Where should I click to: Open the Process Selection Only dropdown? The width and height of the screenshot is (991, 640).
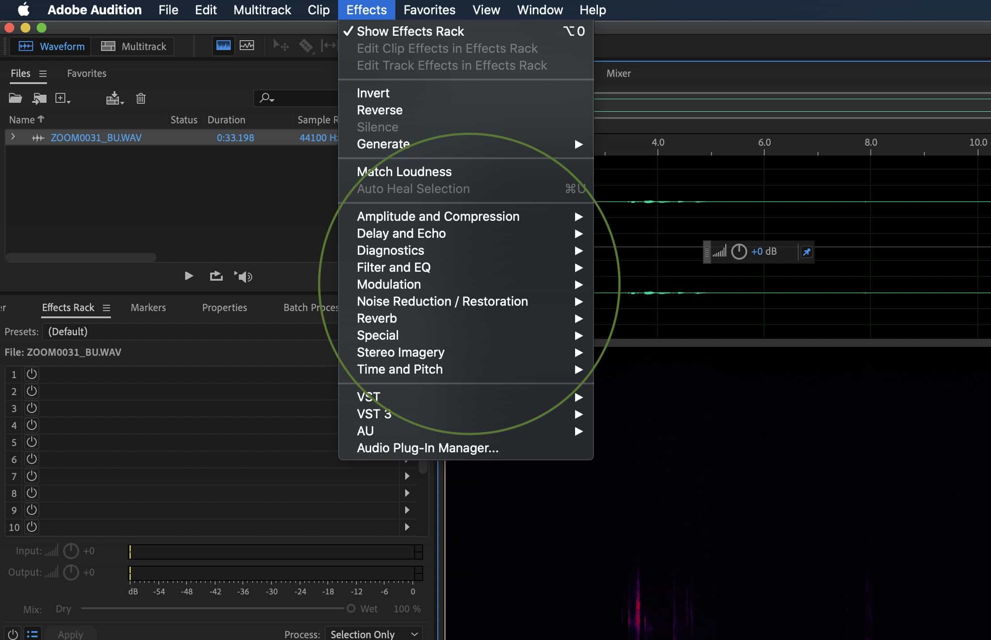coord(373,634)
